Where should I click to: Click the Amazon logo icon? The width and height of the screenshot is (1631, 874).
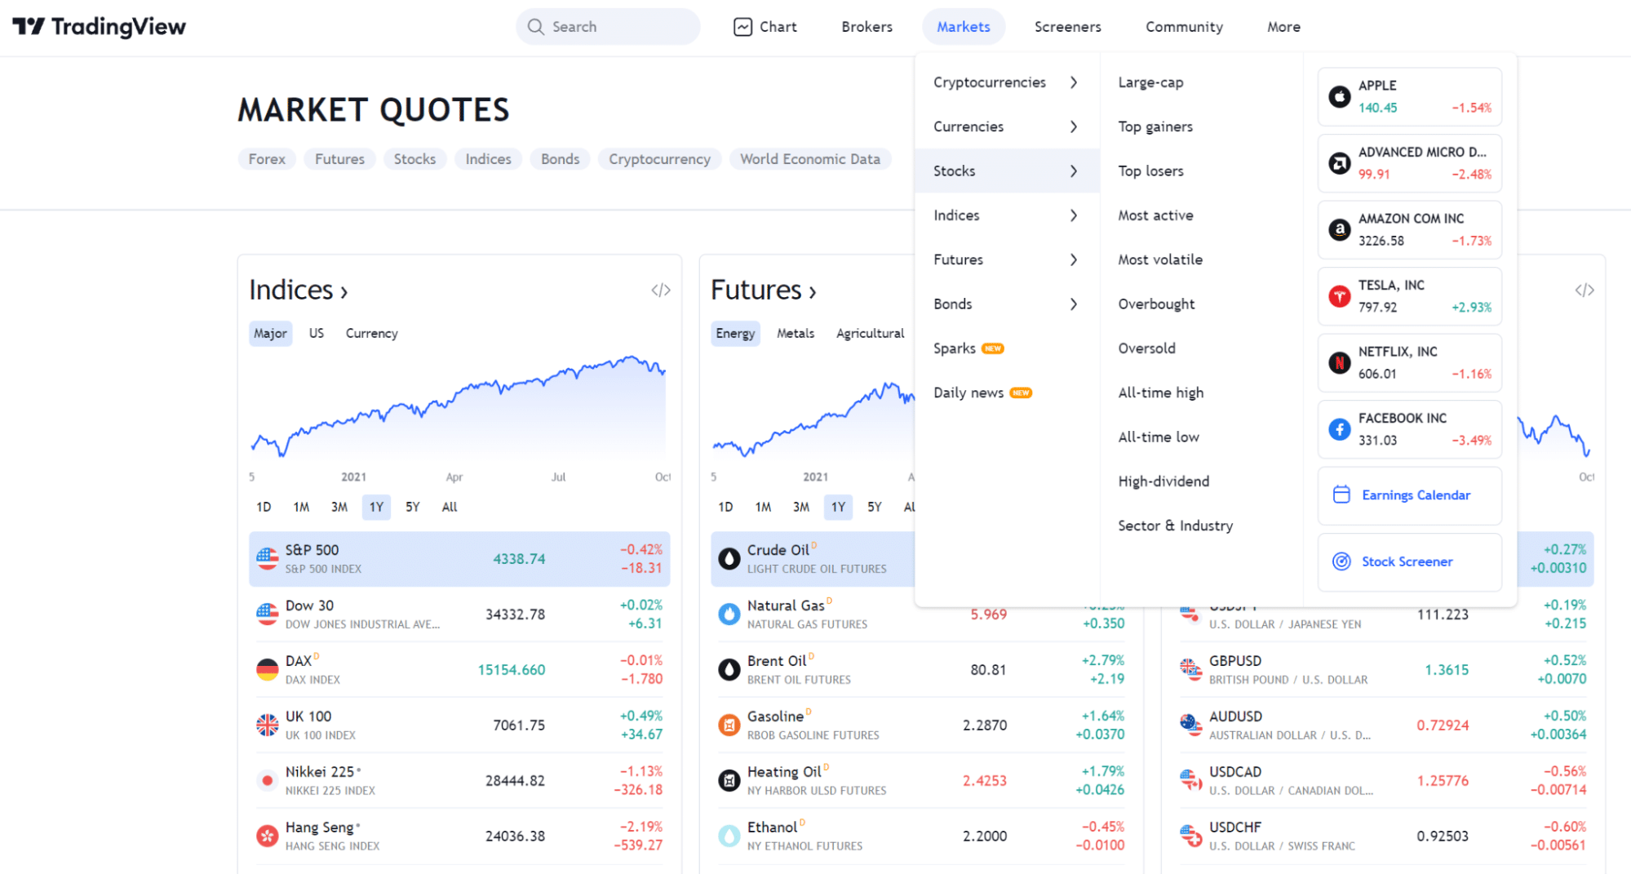[x=1339, y=230]
